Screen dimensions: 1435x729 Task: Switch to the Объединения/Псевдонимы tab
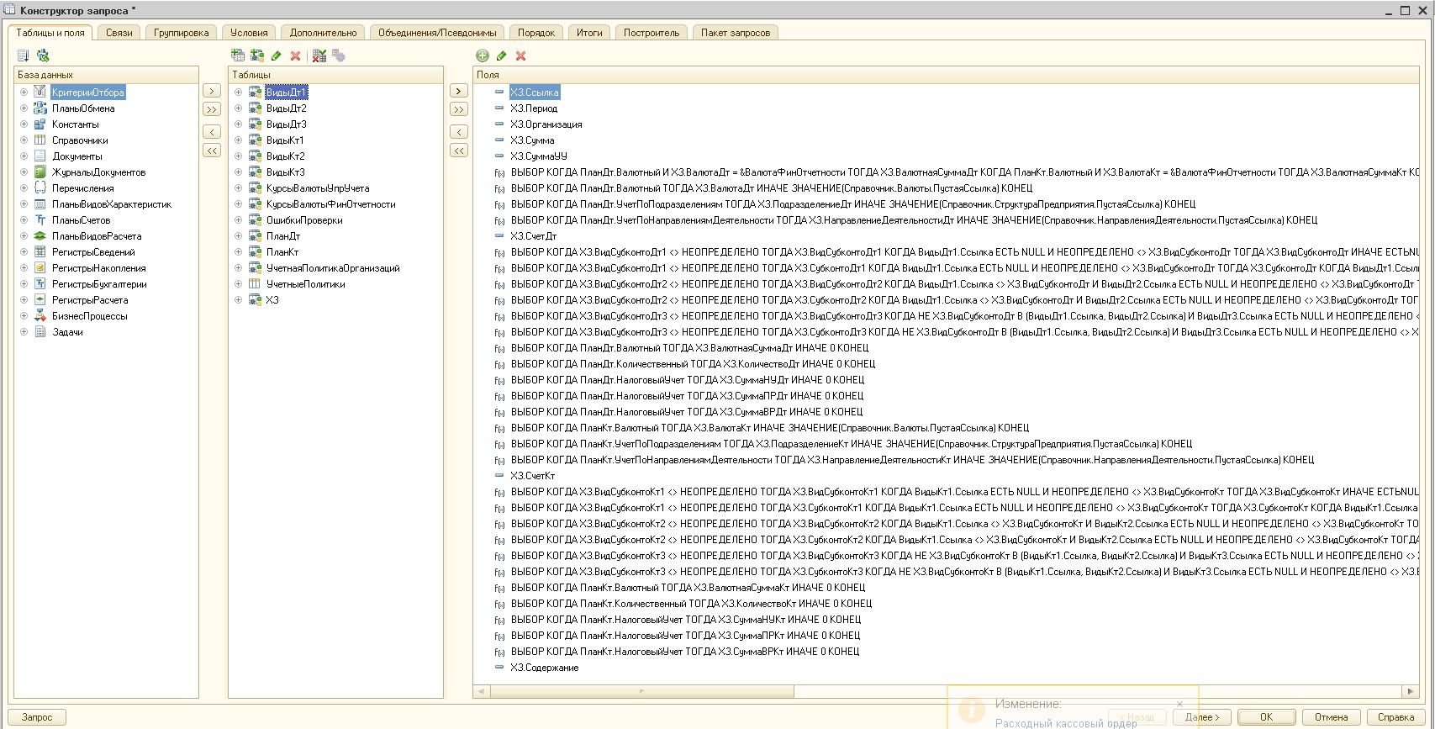click(437, 32)
